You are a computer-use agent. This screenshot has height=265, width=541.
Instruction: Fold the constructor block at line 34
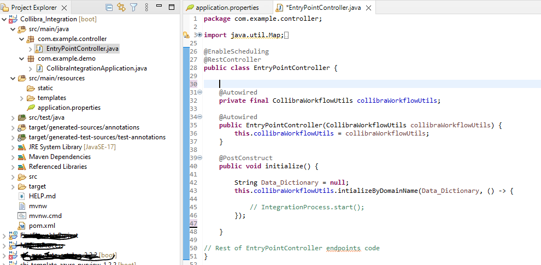pos(200,117)
